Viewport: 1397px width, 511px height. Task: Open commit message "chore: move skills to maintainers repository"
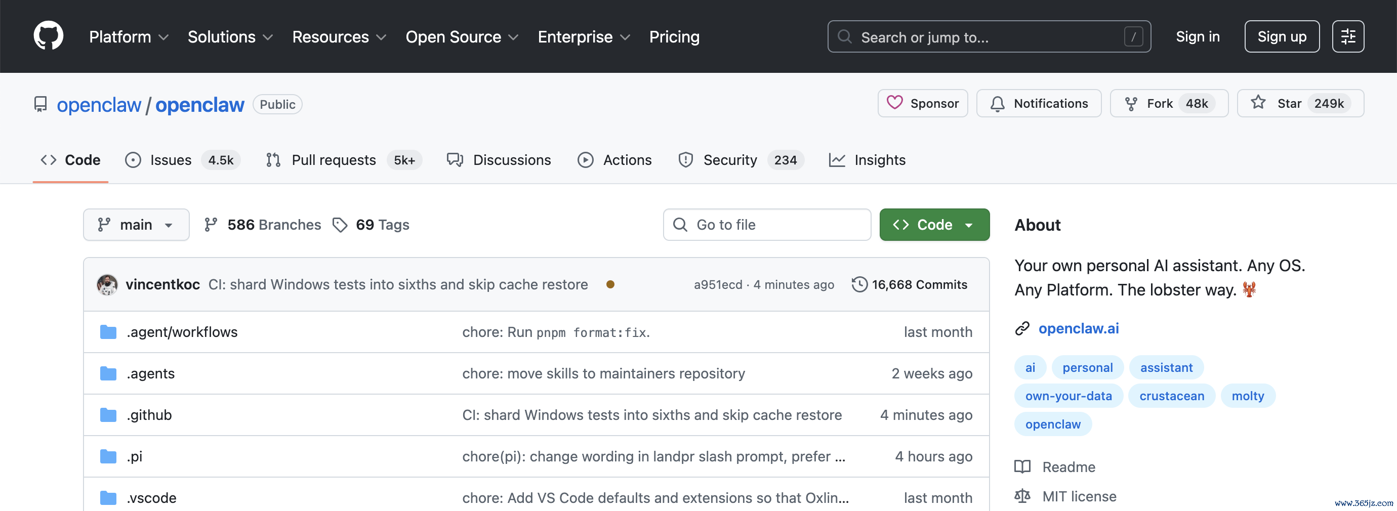603,373
